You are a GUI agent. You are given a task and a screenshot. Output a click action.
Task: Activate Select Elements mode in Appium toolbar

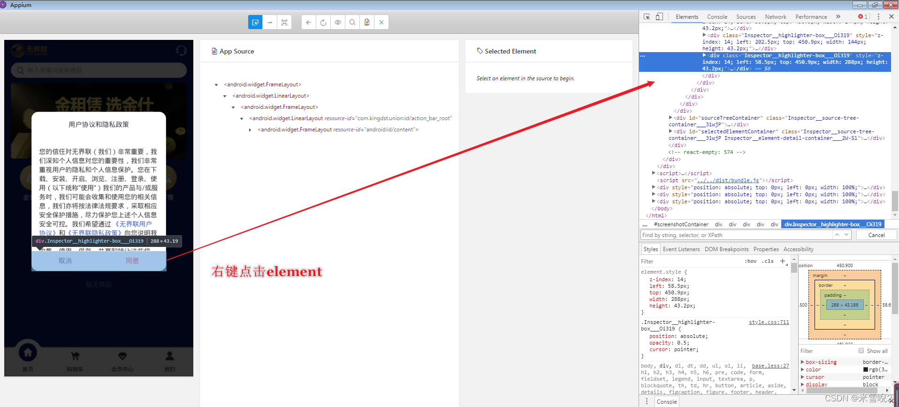255,22
